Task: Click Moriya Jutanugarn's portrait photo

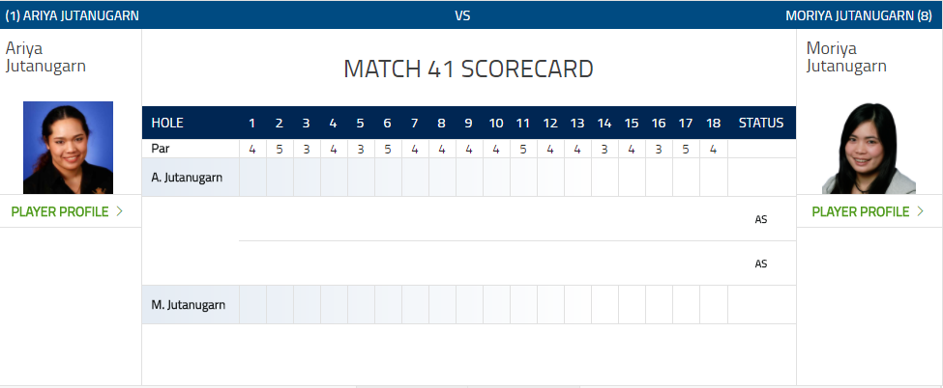Action: coord(868,148)
